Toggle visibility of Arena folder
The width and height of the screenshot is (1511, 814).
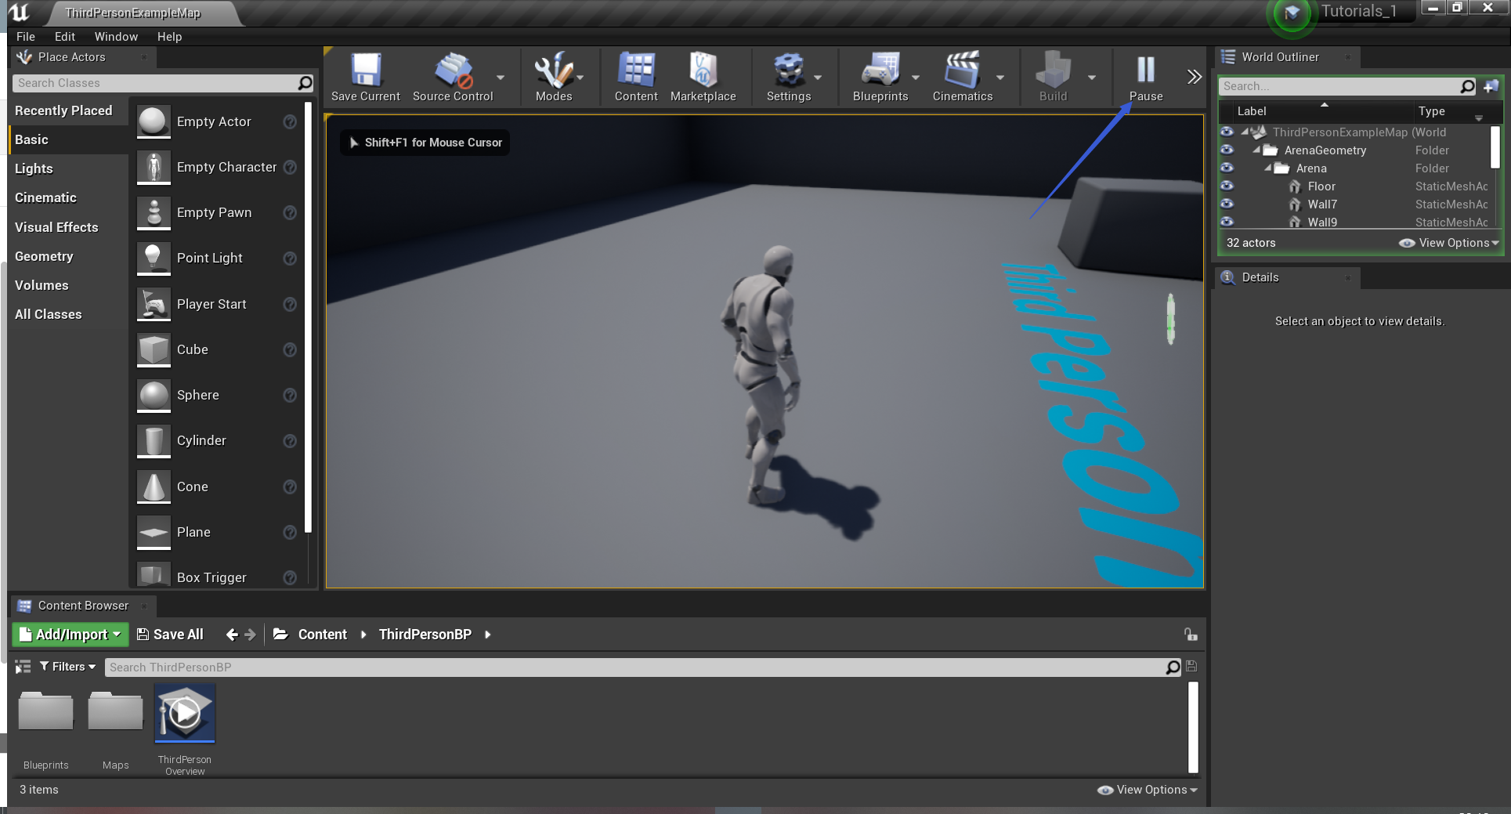pos(1227,168)
